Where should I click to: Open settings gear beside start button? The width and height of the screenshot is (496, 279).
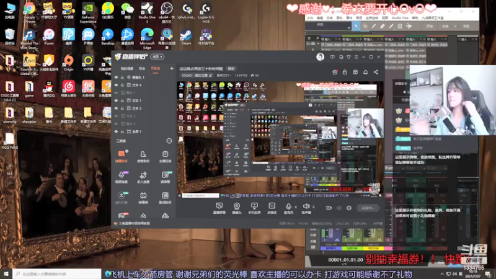point(349,208)
